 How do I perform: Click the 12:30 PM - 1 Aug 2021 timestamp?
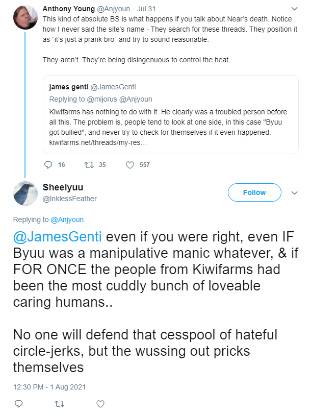(x=49, y=387)
